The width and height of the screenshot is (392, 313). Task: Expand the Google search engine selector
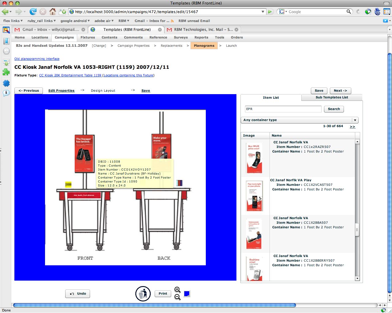(x=283, y=12)
